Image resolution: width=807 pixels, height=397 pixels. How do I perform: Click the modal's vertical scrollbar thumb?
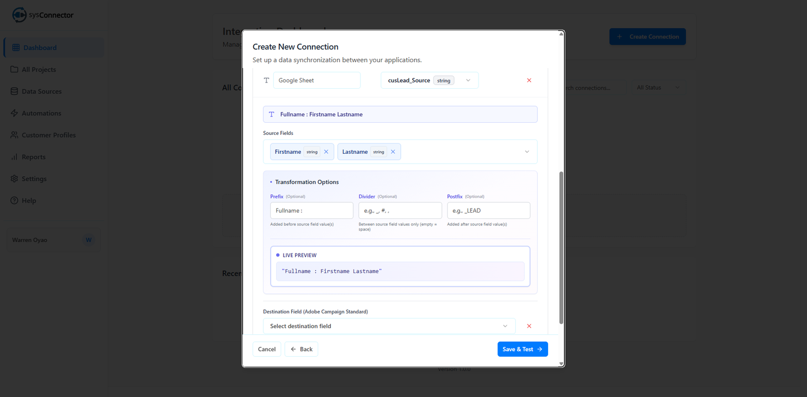click(561, 248)
